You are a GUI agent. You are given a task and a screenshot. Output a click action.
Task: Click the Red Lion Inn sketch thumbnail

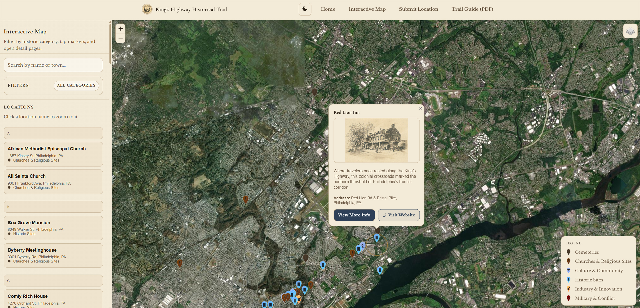pos(376,140)
